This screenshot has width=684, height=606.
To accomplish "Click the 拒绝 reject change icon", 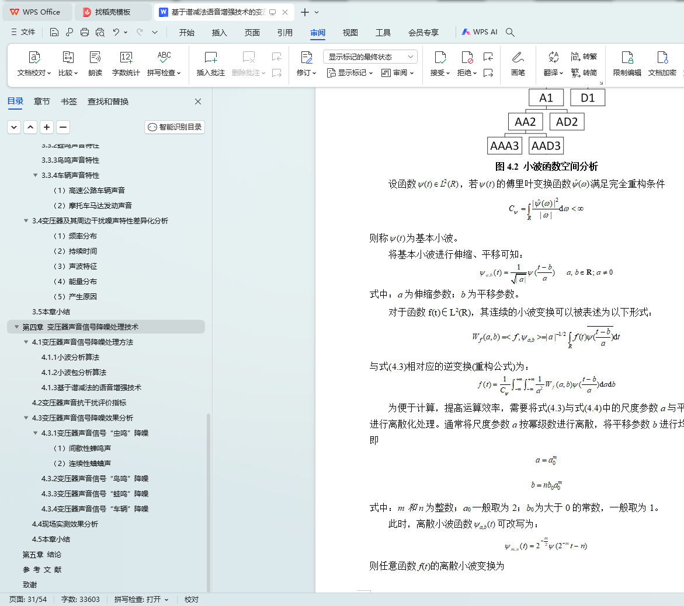I will coord(467,58).
